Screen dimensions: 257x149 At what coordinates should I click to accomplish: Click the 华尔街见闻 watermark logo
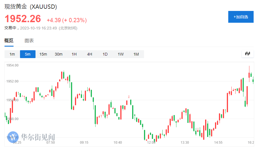32,137
